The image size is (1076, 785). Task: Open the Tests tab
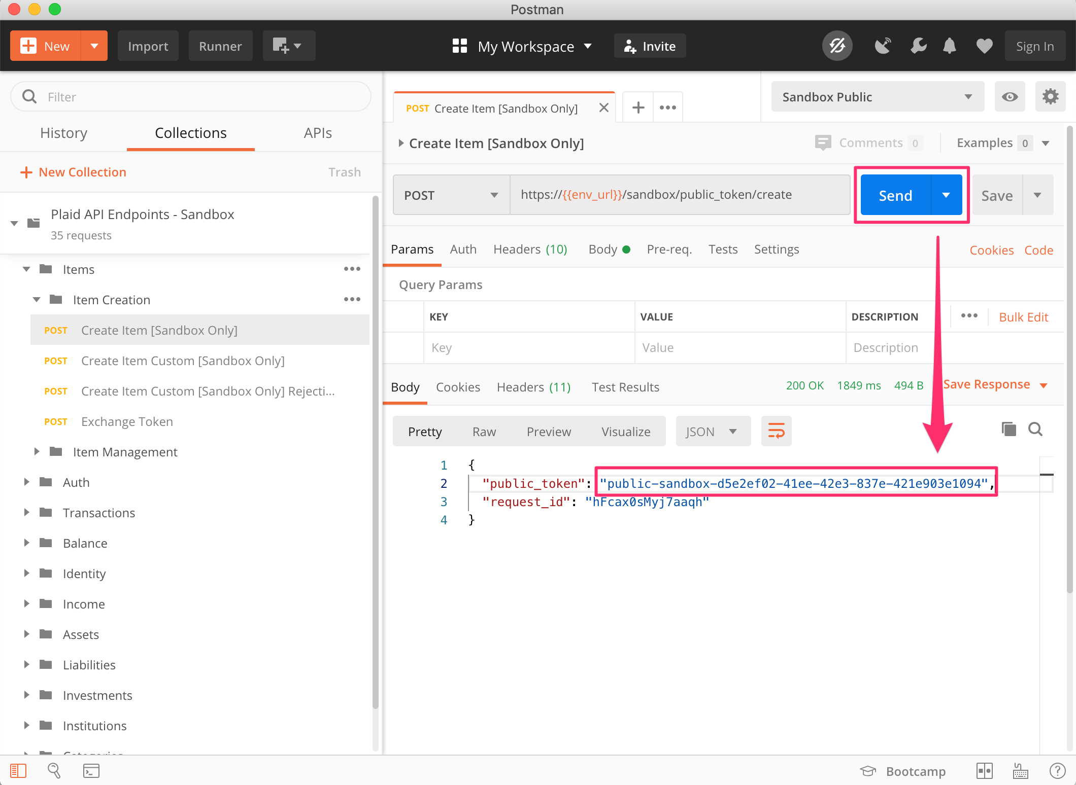point(723,249)
